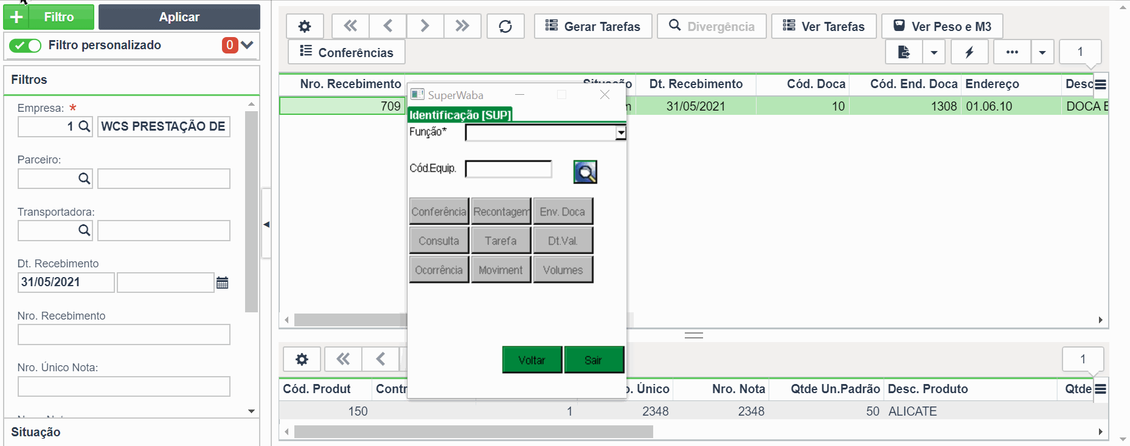Click the Conferência button in SuperWaba
This screenshot has height=446, width=1130.
pos(439,211)
